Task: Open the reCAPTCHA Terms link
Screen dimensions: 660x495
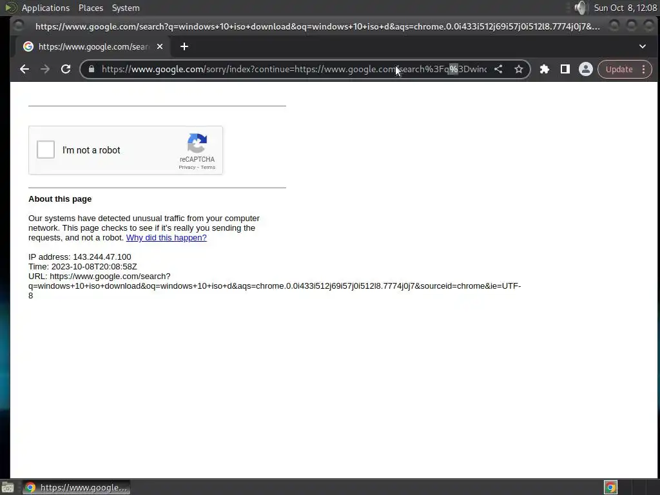Action: pos(208,167)
